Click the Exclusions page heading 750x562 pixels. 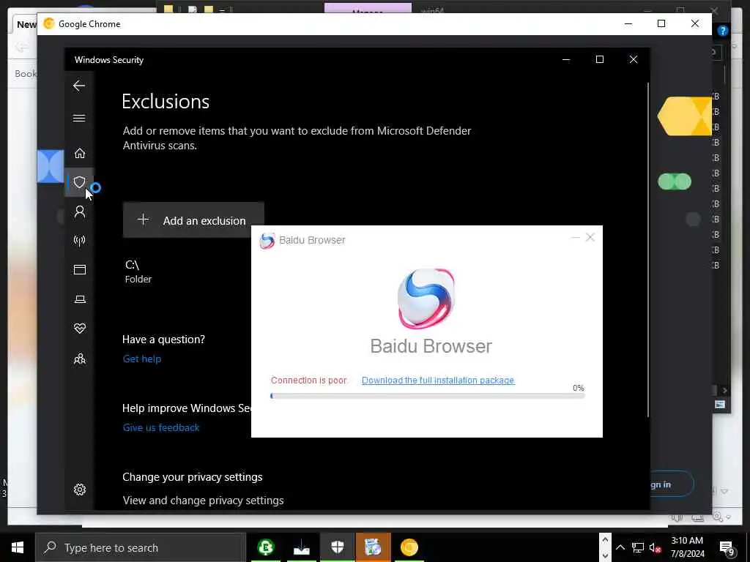coord(166,102)
